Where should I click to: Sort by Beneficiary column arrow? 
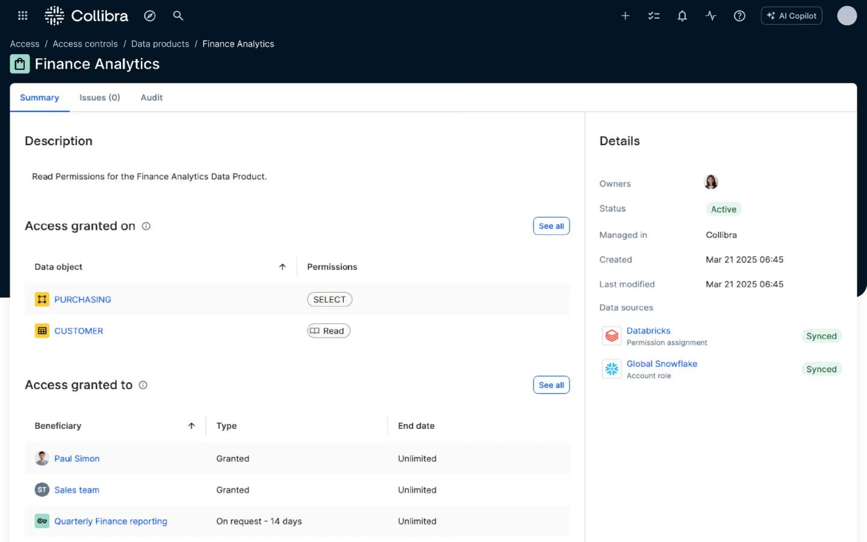(191, 426)
